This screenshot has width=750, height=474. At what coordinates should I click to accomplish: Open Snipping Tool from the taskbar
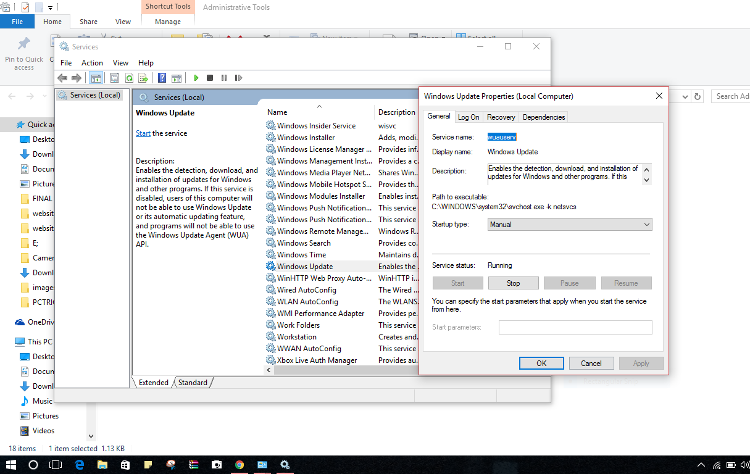[x=171, y=465]
